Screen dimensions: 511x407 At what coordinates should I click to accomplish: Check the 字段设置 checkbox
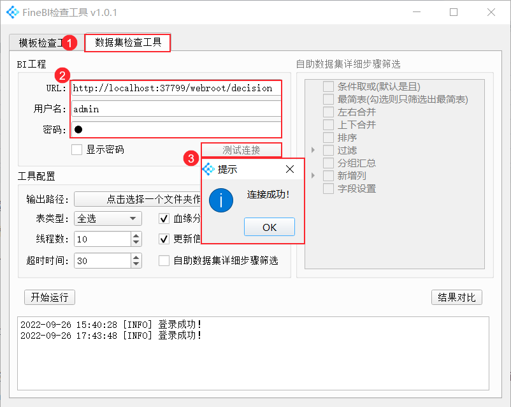(x=329, y=188)
